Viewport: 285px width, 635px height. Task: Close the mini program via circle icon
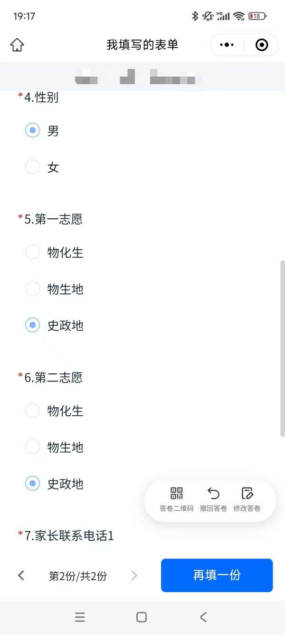point(262,45)
